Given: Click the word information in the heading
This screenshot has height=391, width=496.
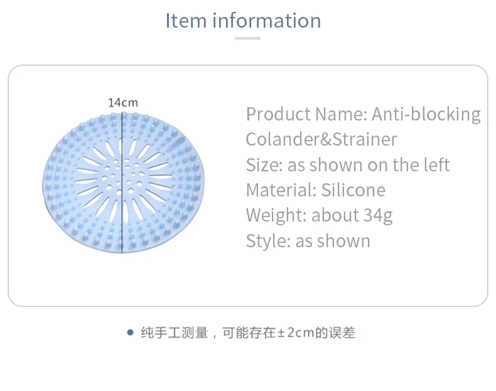Looking at the screenshot, I should click(x=267, y=21).
